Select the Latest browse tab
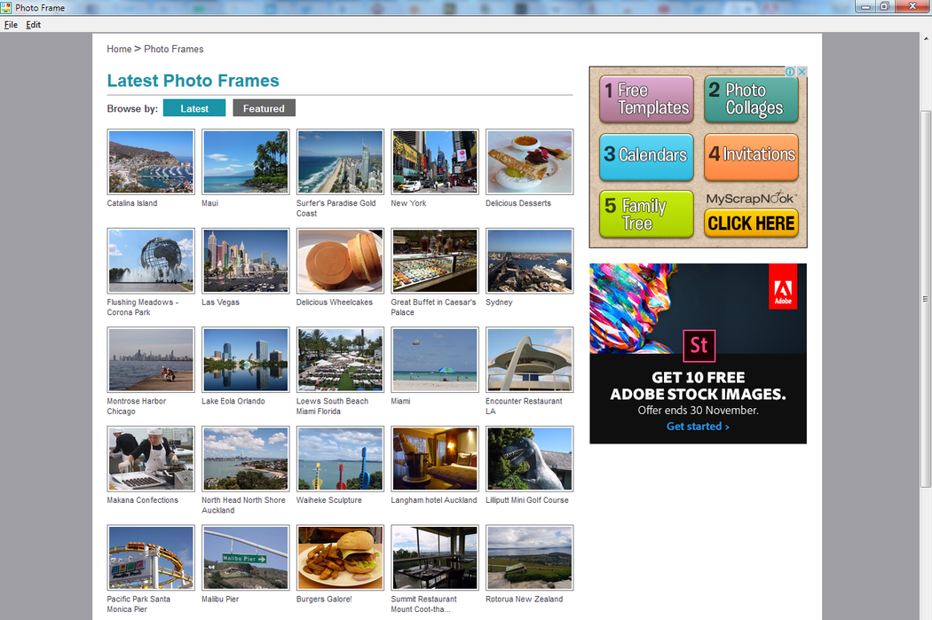 194,108
